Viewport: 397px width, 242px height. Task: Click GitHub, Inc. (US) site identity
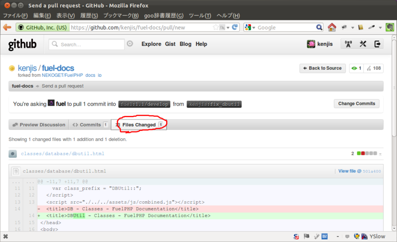[43, 27]
